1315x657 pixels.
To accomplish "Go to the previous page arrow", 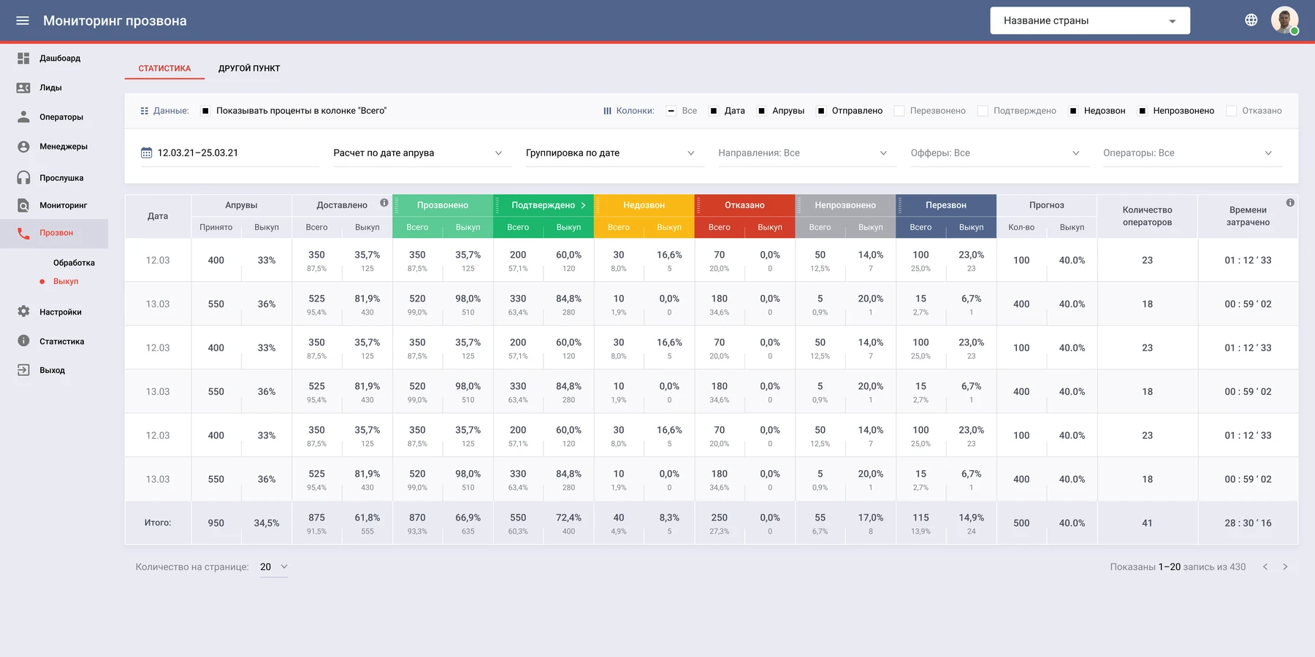I will tap(1265, 567).
